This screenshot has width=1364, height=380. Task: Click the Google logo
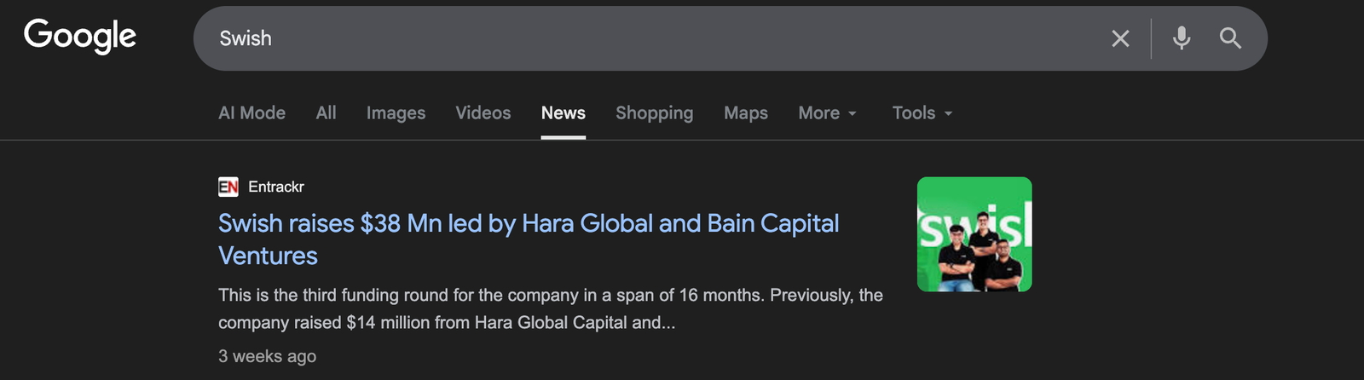[x=80, y=37]
